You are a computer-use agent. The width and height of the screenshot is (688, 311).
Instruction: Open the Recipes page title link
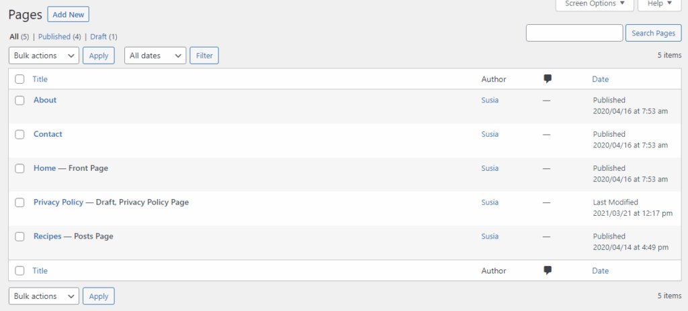pyautogui.click(x=47, y=237)
